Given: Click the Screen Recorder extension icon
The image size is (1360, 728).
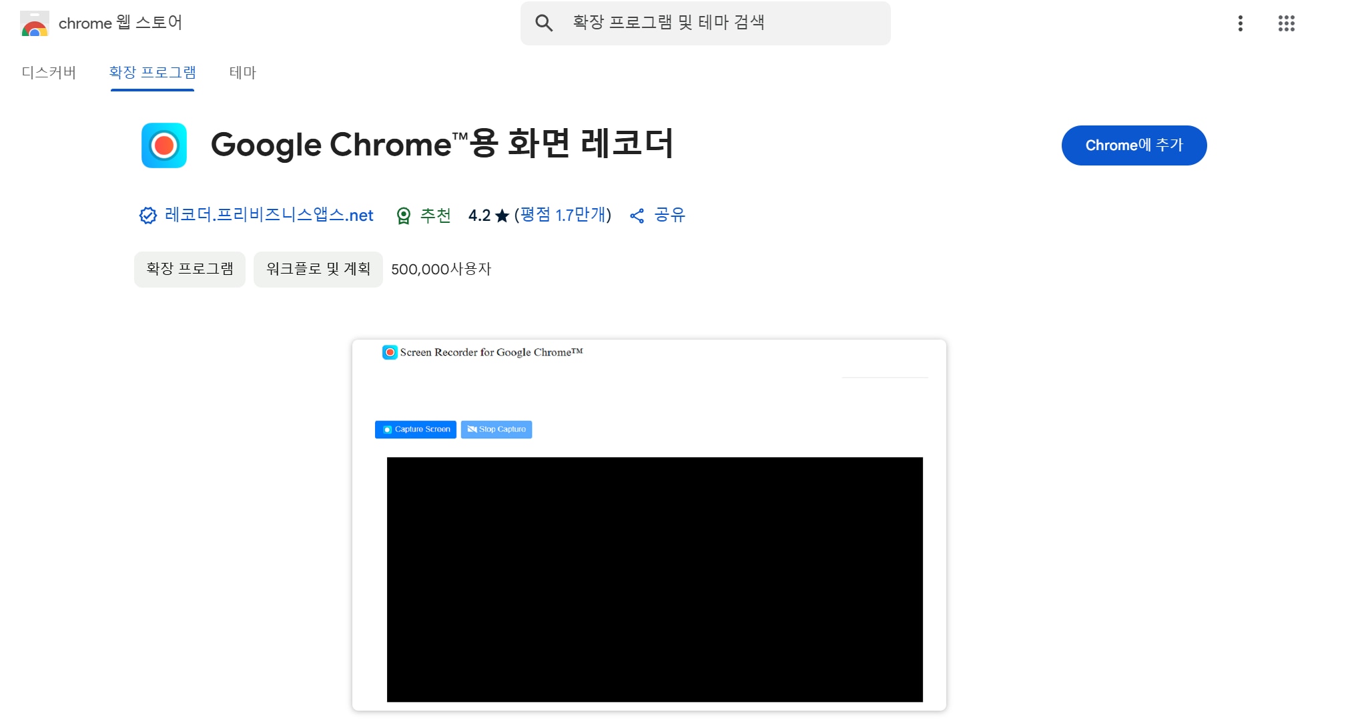Looking at the screenshot, I should tap(164, 145).
